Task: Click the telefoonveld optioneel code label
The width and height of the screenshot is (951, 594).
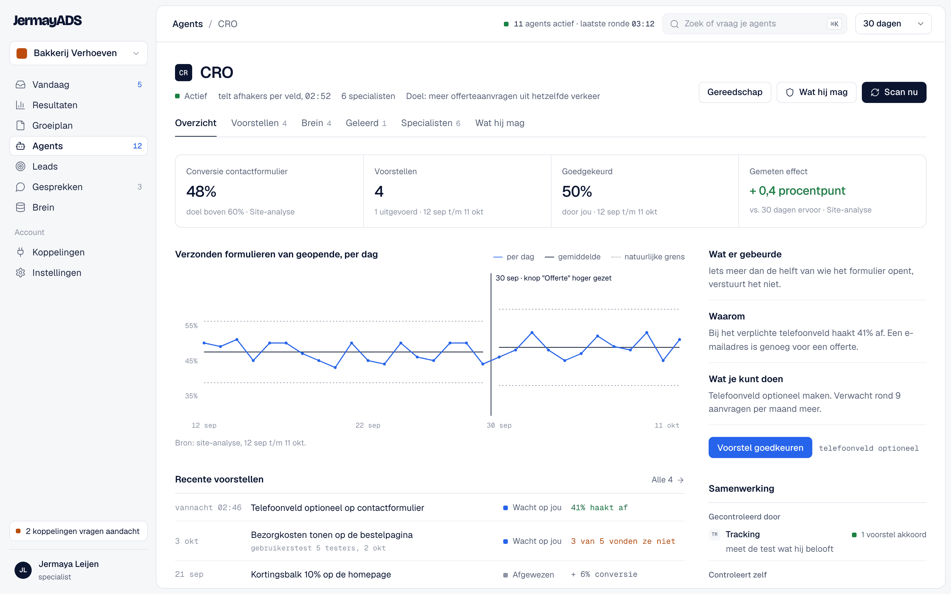Action: (868, 448)
